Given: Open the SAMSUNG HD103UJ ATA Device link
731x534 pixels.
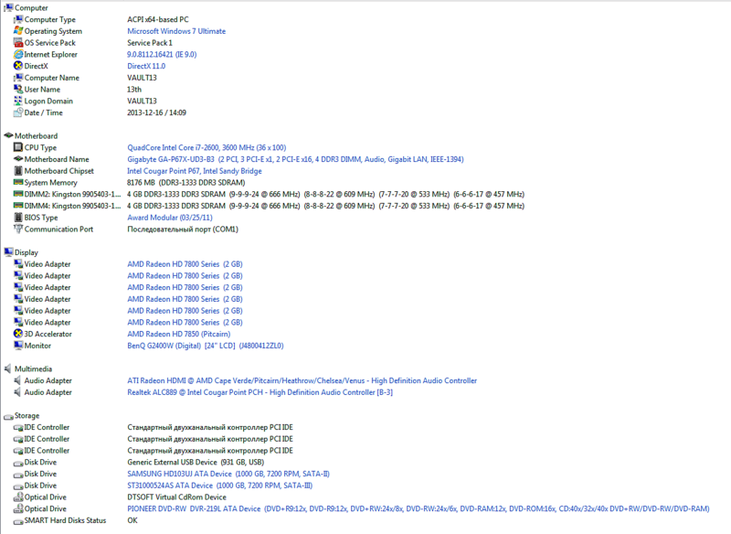Looking at the screenshot, I should point(228,475).
